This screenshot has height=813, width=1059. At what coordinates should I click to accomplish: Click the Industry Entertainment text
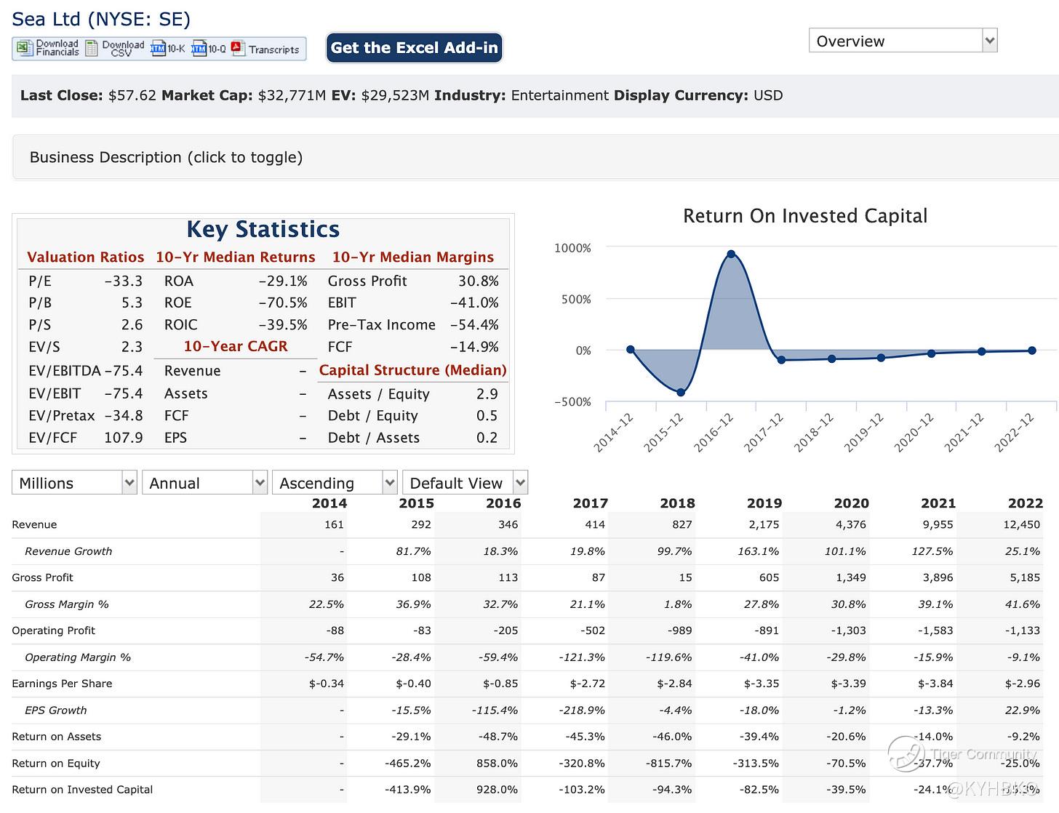560,95
